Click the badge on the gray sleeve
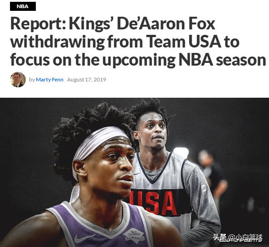The width and height of the screenshot is (269, 247). click(x=204, y=189)
